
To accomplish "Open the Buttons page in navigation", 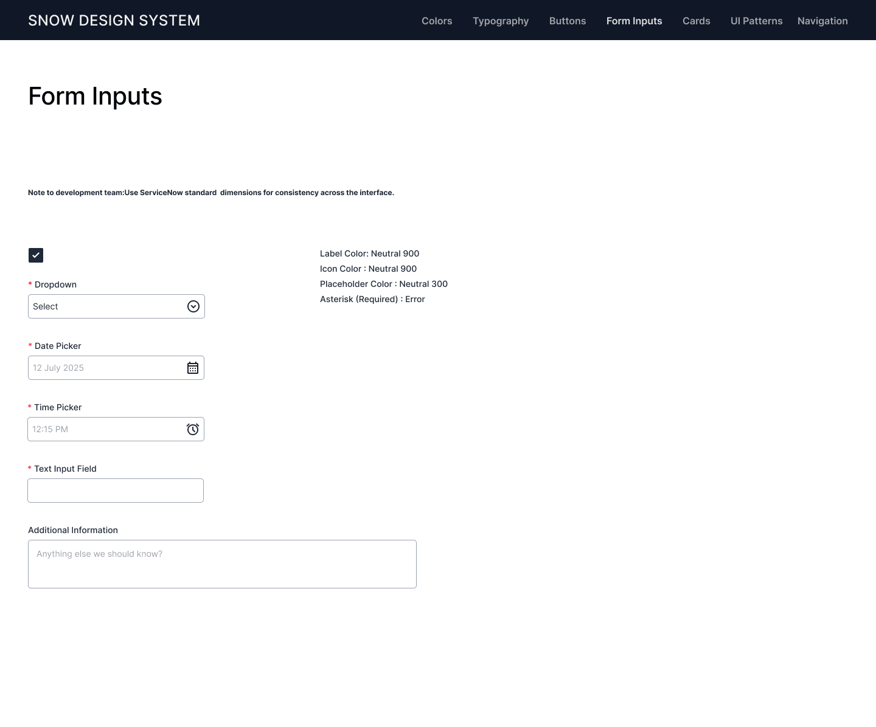I will (568, 21).
